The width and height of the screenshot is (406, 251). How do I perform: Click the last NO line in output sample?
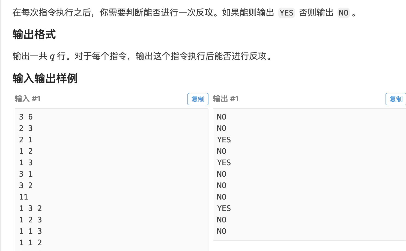pyautogui.click(x=221, y=231)
